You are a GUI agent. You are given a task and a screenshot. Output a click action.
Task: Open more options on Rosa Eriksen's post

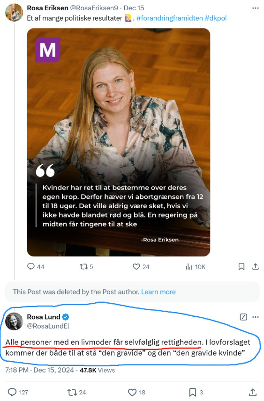255,8
